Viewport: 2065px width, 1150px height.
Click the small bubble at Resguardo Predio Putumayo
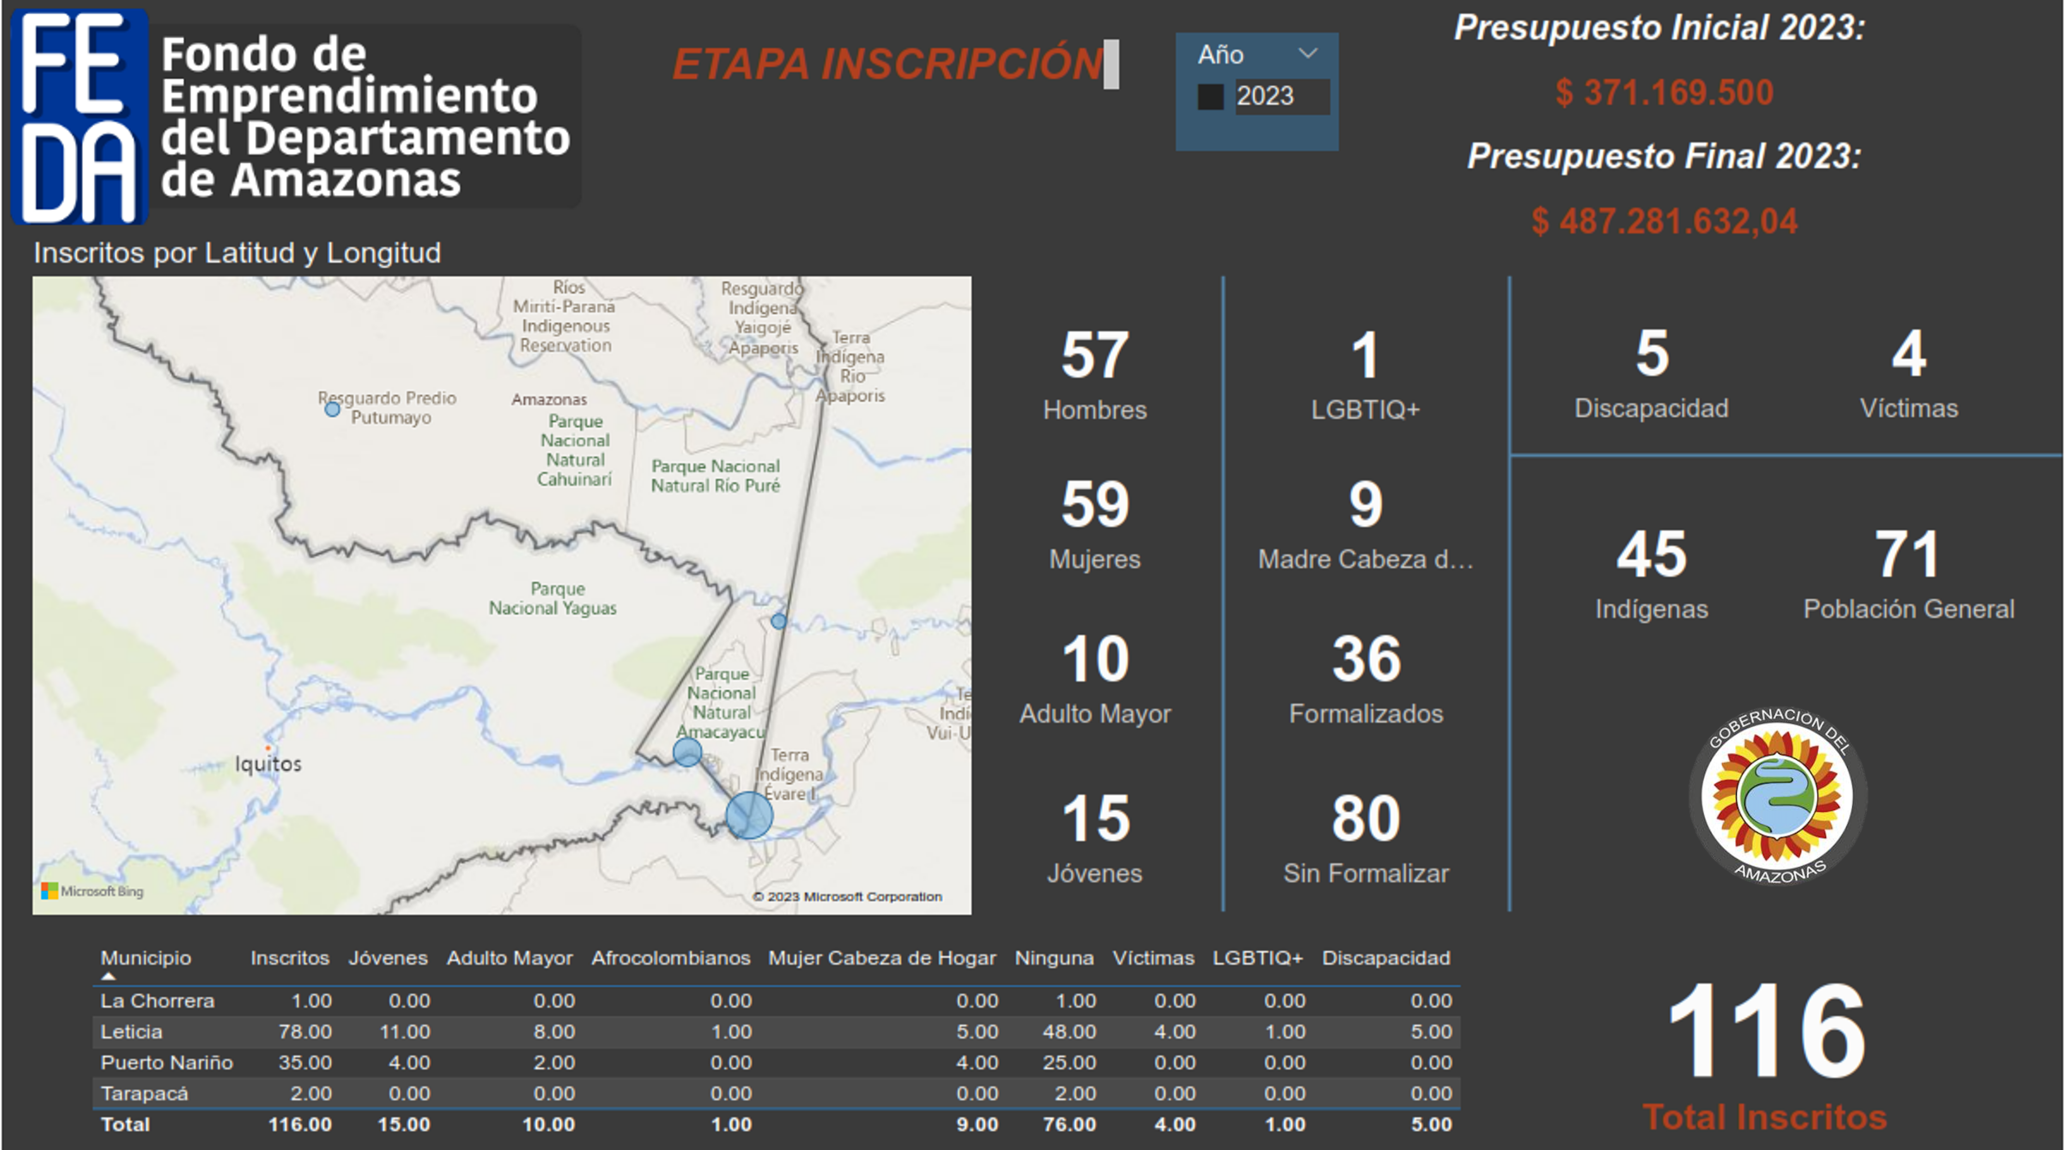click(x=332, y=410)
